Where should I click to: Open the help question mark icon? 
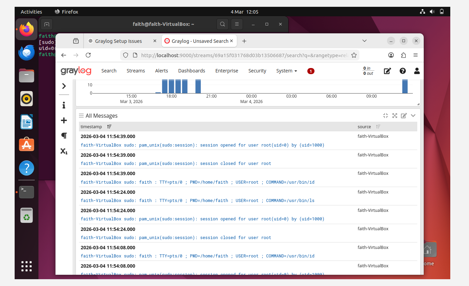pyautogui.click(x=403, y=71)
